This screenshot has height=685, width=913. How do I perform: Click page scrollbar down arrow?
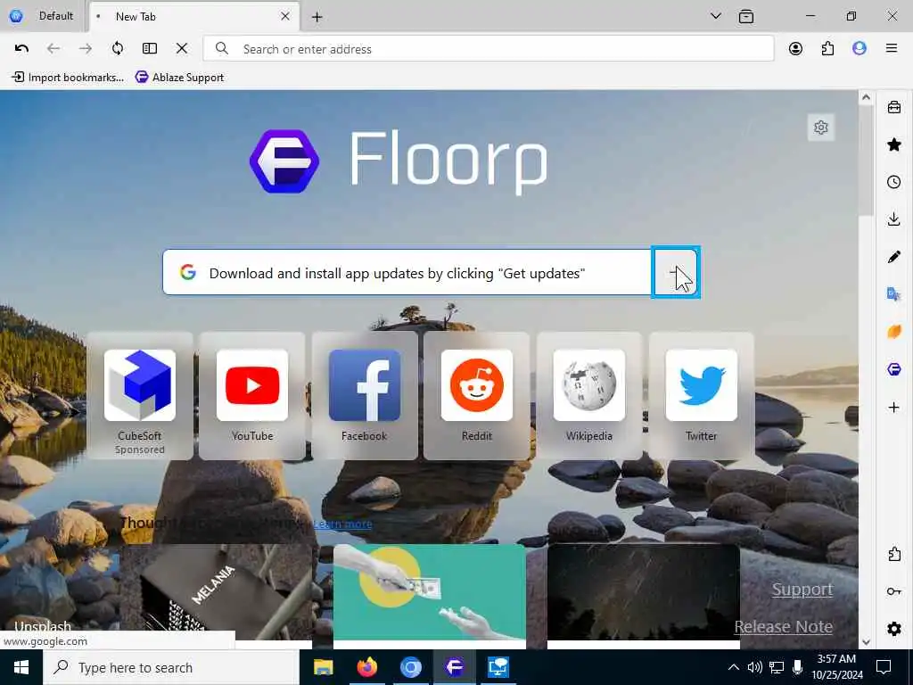coord(866,642)
